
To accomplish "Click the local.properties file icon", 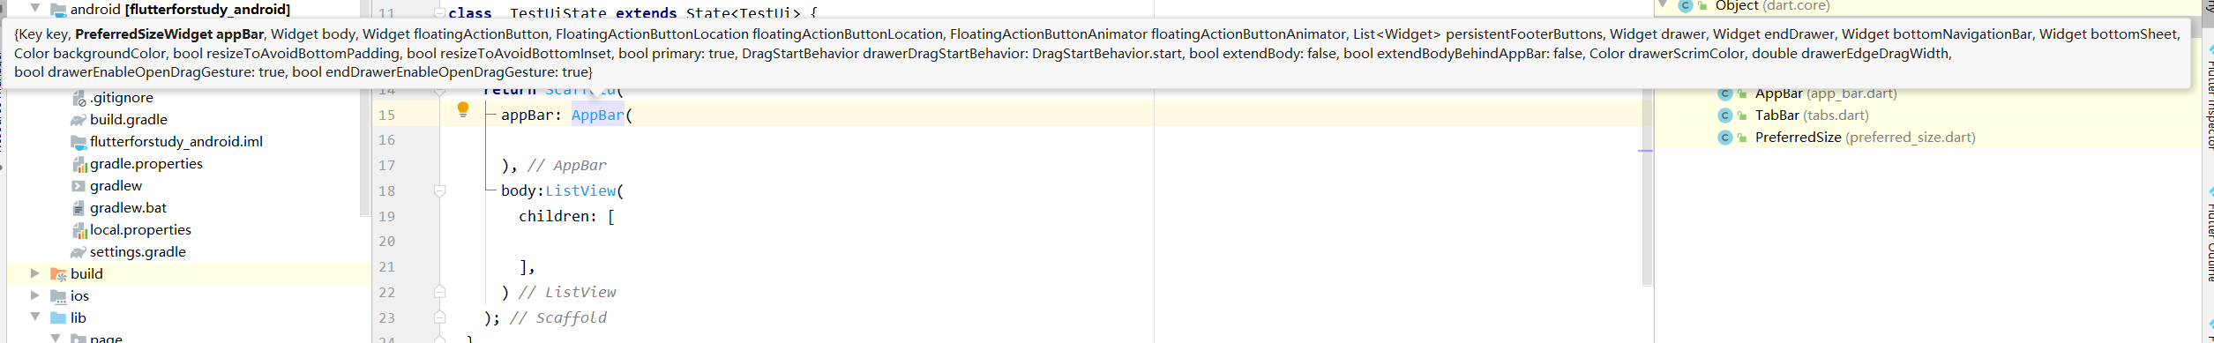I will tap(79, 230).
